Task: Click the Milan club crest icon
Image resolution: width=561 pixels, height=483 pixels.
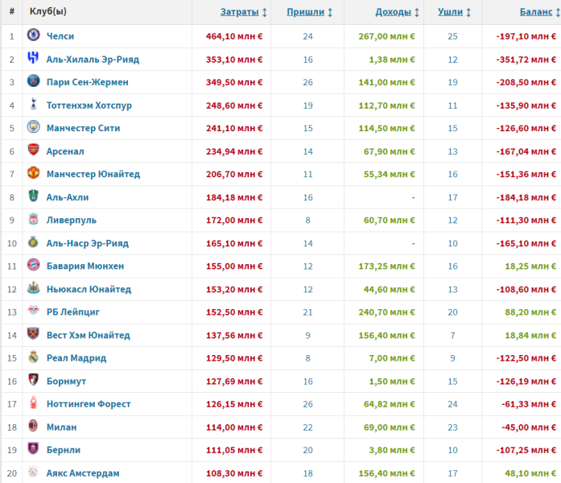Action: click(x=33, y=427)
